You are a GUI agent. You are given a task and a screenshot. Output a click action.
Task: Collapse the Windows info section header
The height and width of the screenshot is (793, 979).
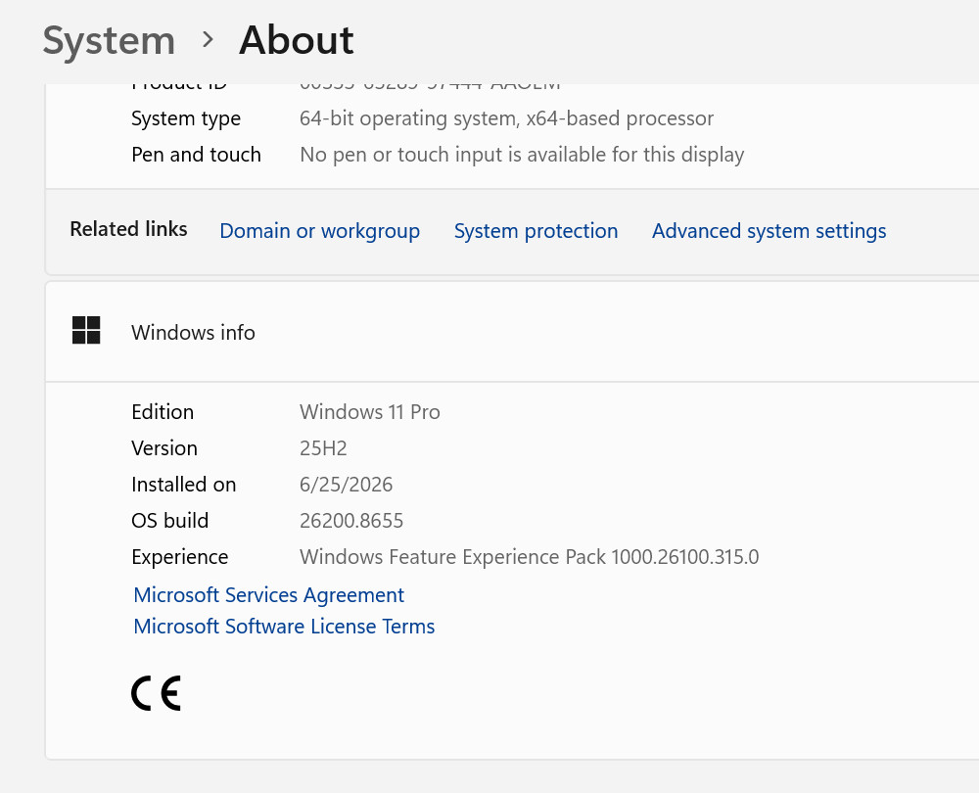512,332
